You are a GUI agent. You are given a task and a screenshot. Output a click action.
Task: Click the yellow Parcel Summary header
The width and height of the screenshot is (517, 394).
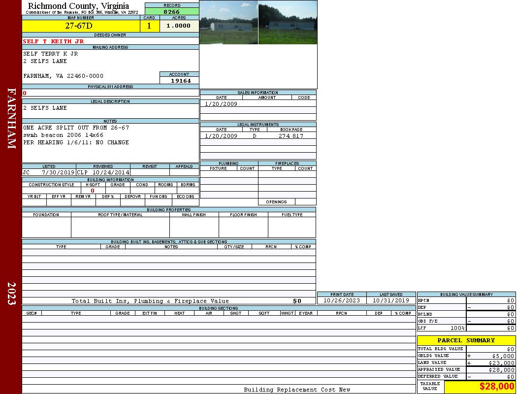click(466, 340)
